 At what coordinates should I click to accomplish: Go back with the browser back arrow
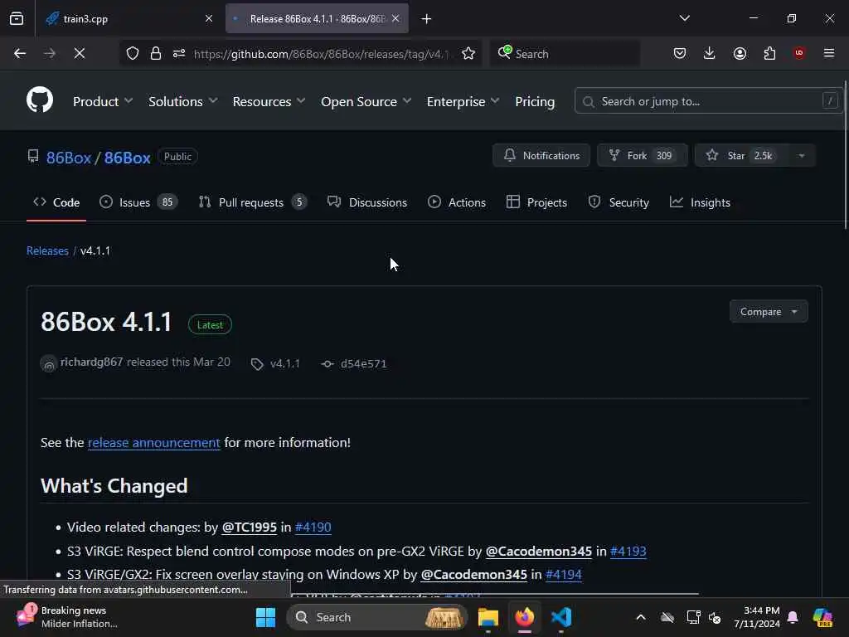20,53
